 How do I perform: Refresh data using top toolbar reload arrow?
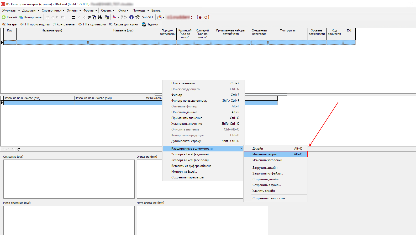pyautogui.click(x=89, y=17)
